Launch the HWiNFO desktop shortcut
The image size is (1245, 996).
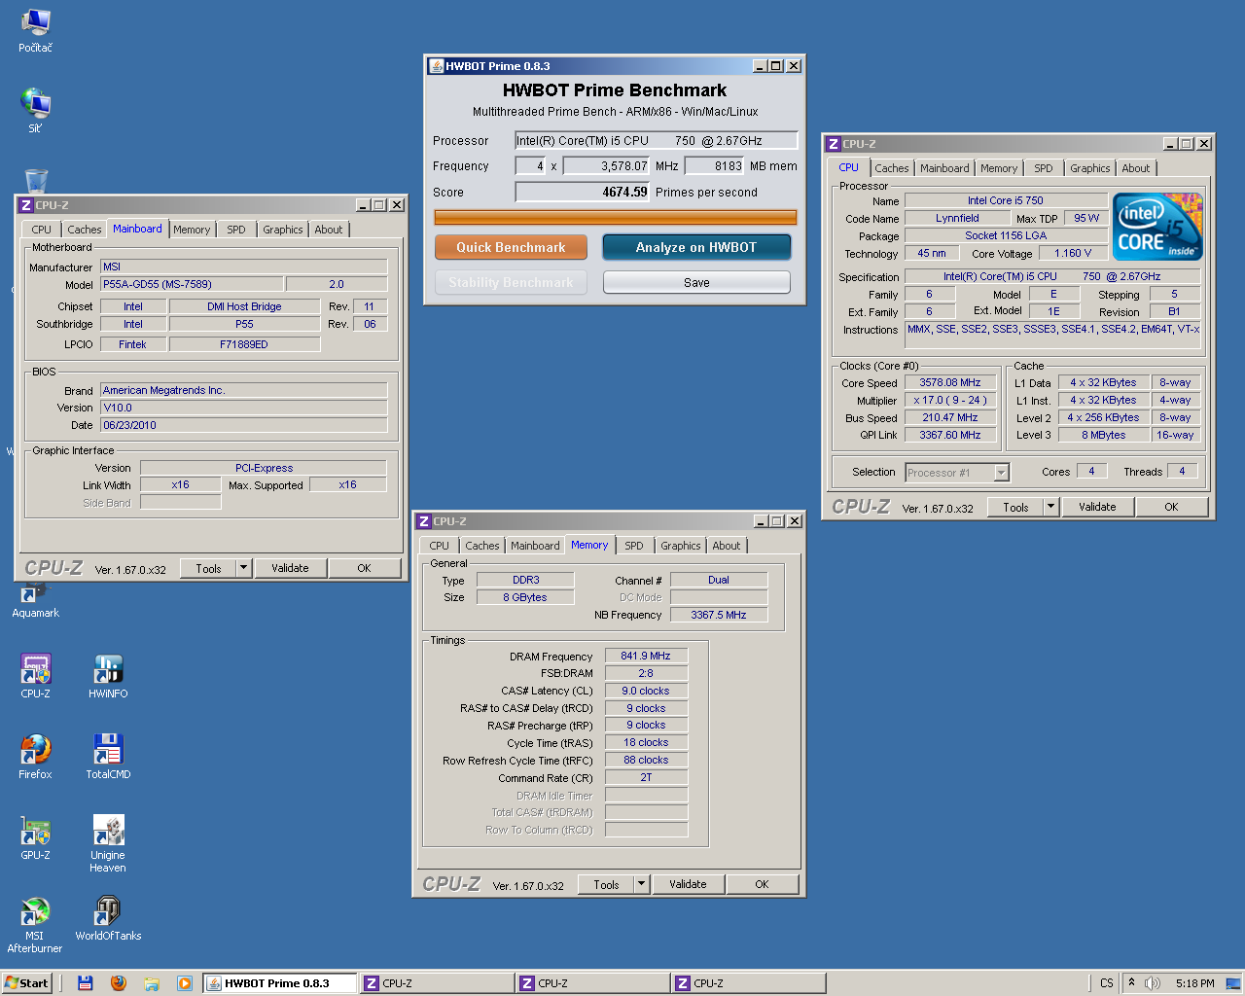tap(108, 677)
